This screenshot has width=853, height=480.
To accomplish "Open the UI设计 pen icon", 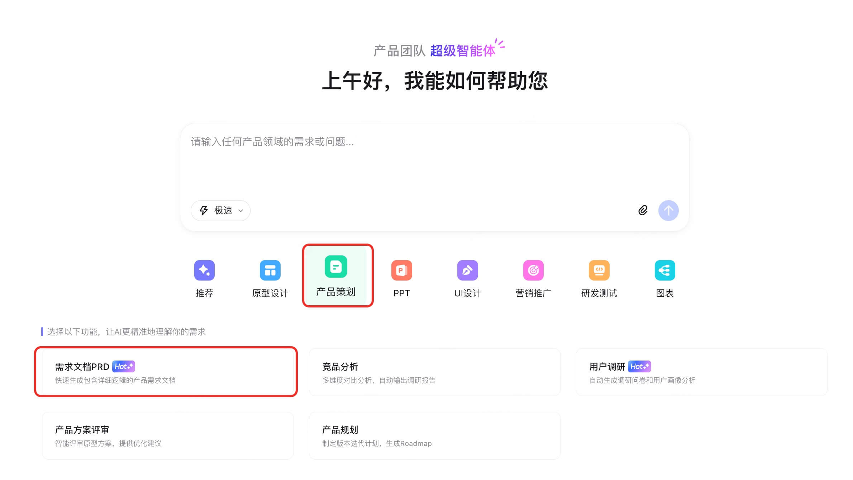I will [x=467, y=270].
